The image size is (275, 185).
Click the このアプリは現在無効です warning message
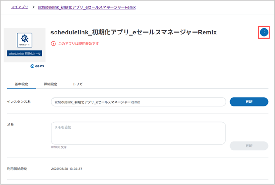(x=78, y=44)
